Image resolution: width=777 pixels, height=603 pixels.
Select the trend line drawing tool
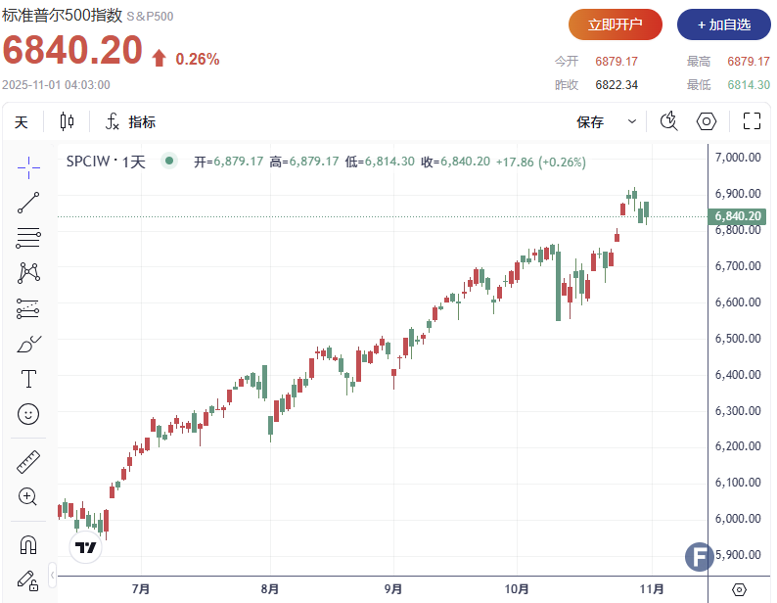point(28,203)
